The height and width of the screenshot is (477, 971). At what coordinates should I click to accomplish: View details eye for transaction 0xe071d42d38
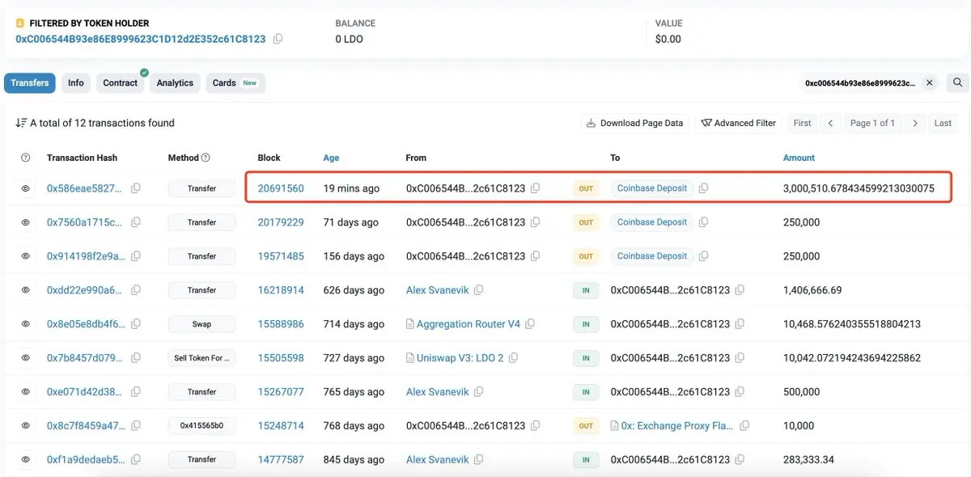[x=25, y=392]
